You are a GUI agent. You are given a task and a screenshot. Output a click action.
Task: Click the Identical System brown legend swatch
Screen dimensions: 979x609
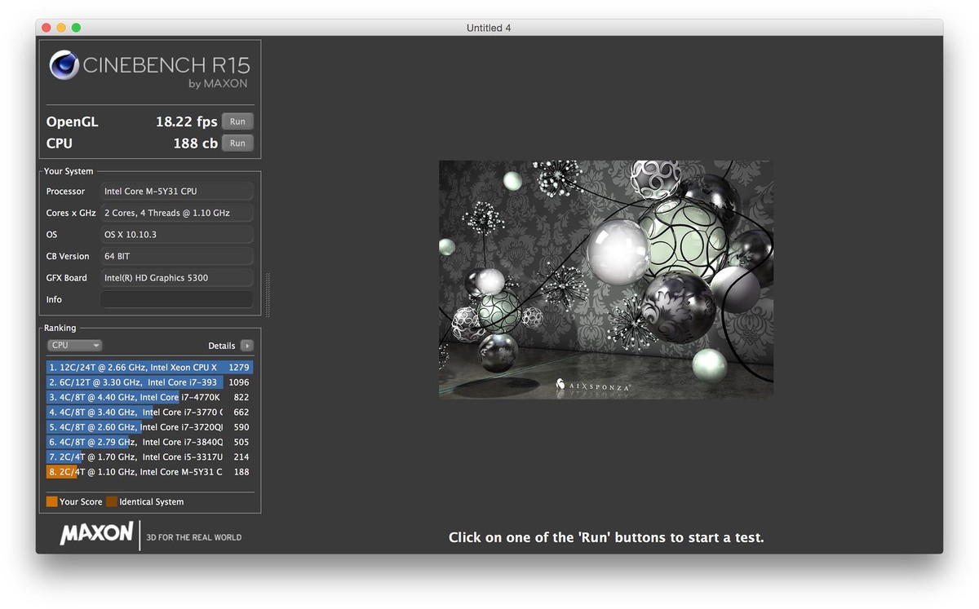(x=112, y=502)
